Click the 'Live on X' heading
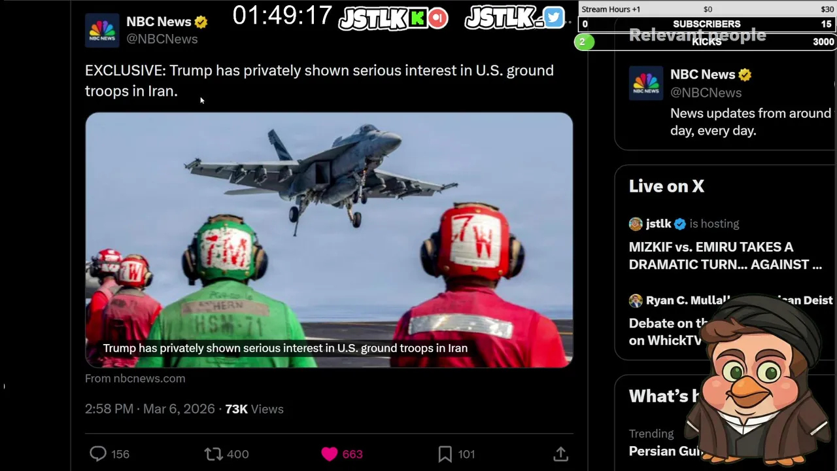 (x=666, y=186)
